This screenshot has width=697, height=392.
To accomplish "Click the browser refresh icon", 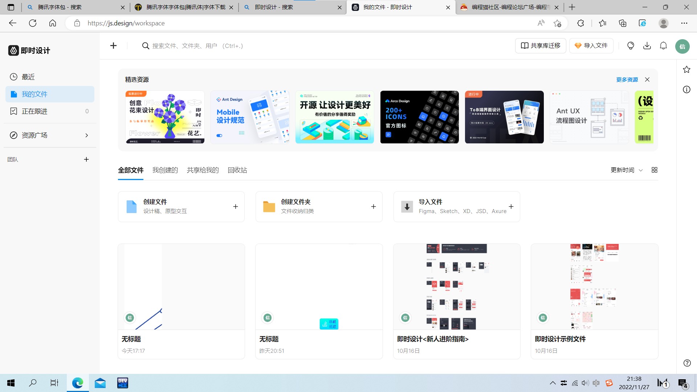I will (33, 23).
